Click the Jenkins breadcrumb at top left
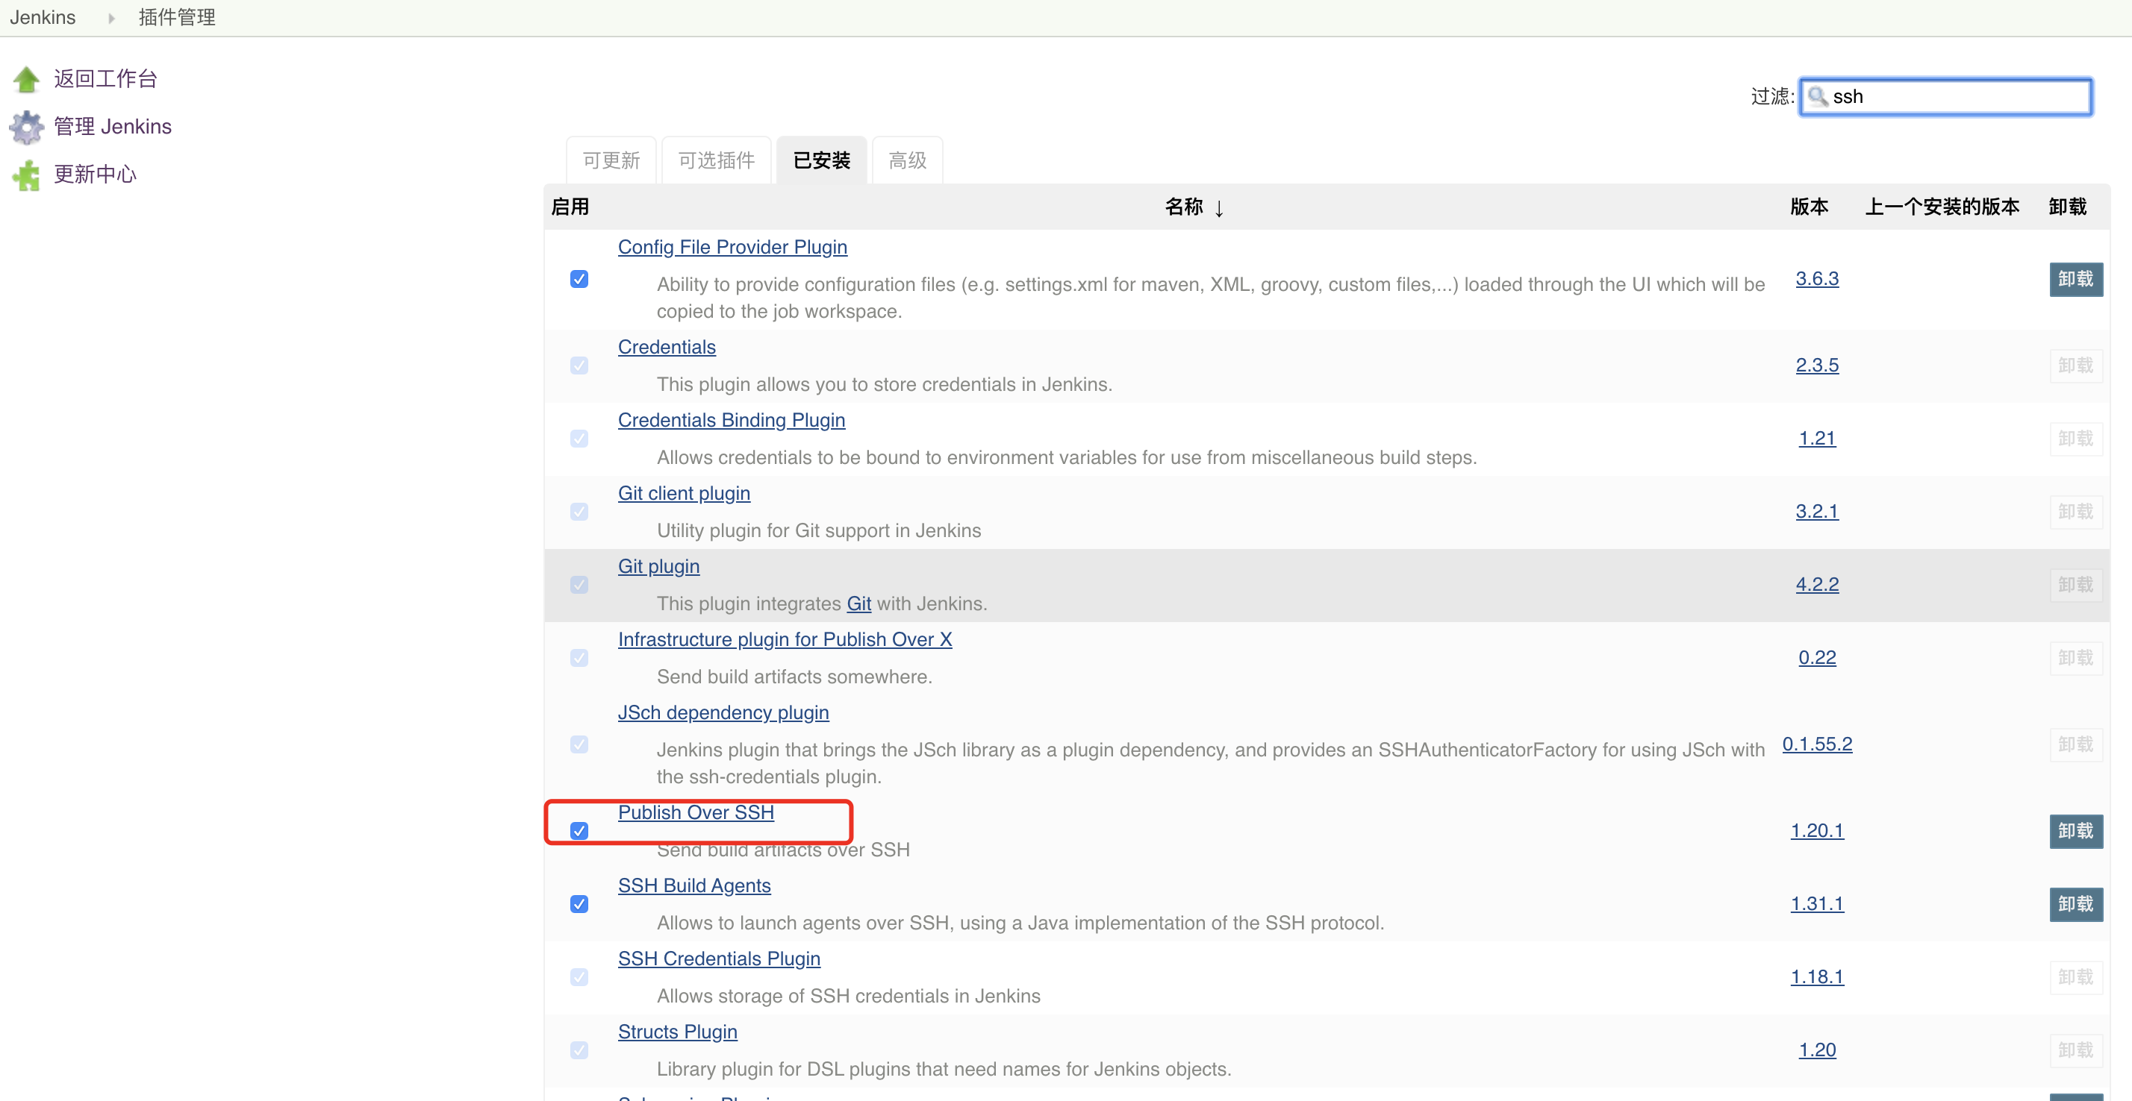Screen dimensions: 2132x1101 click(x=43, y=16)
